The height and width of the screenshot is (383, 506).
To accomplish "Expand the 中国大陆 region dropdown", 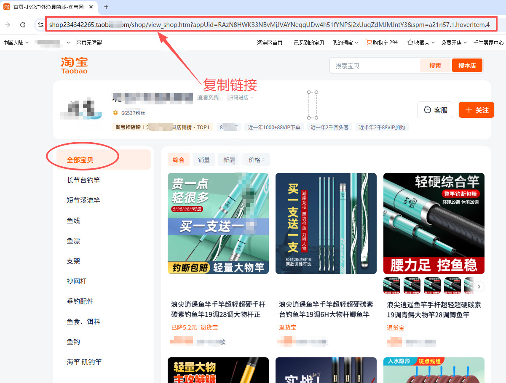I will click(x=16, y=43).
